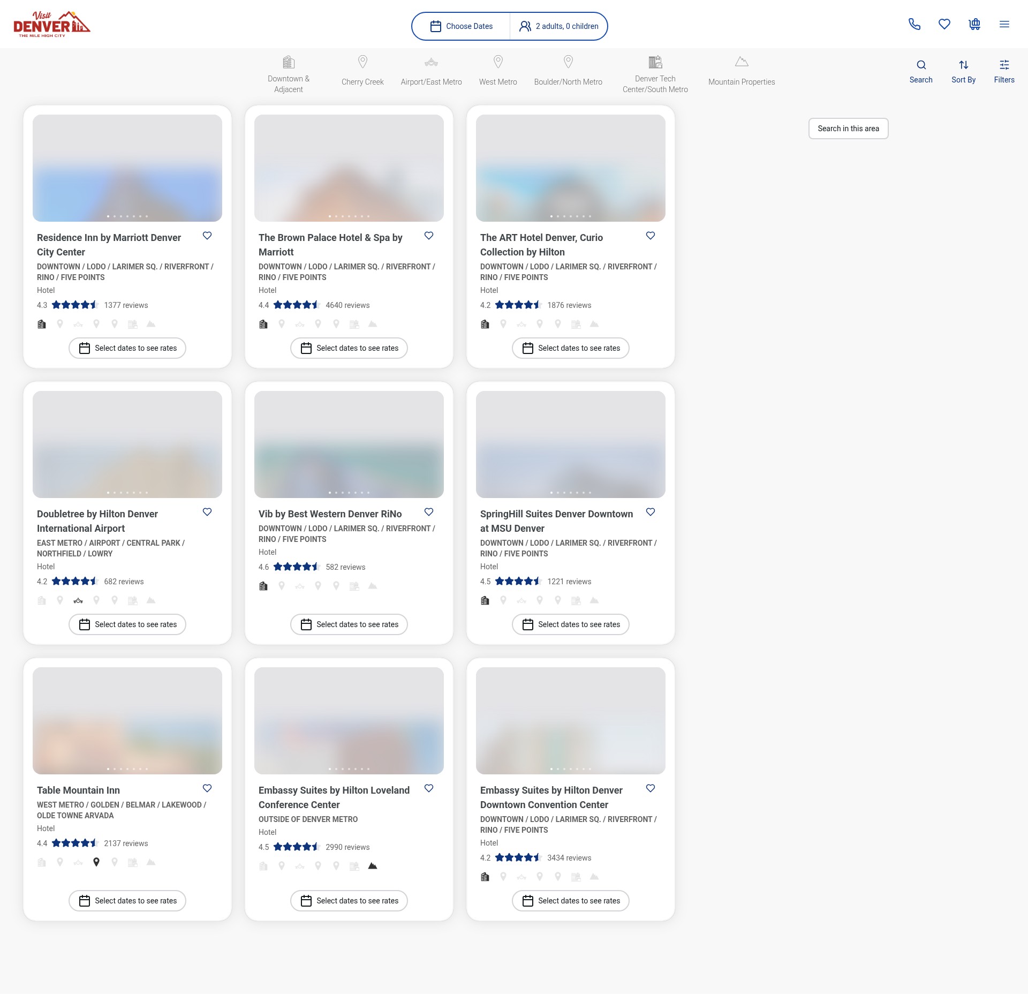The image size is (1028, 995).
Task: Favorite Embassy Suites Denver Downtown Convention Center
Action: [x=651, y=788]
